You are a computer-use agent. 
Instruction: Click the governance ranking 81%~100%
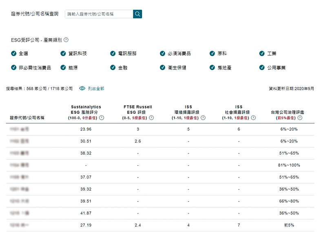pyautogui.click(x=289, y=165)
